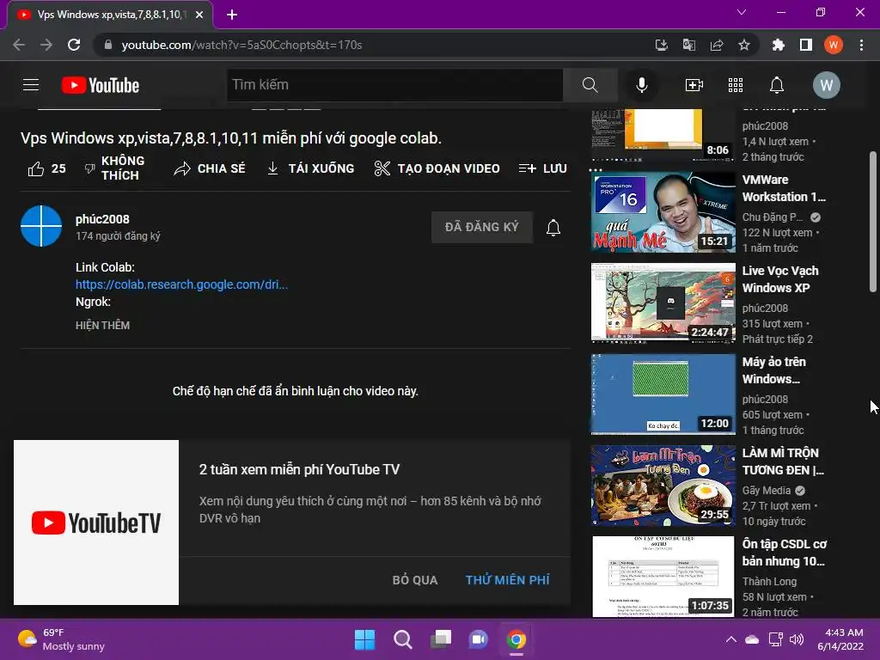Open Chrome three-dot menu
The image size is (880, 660).
tap(861, 45)
